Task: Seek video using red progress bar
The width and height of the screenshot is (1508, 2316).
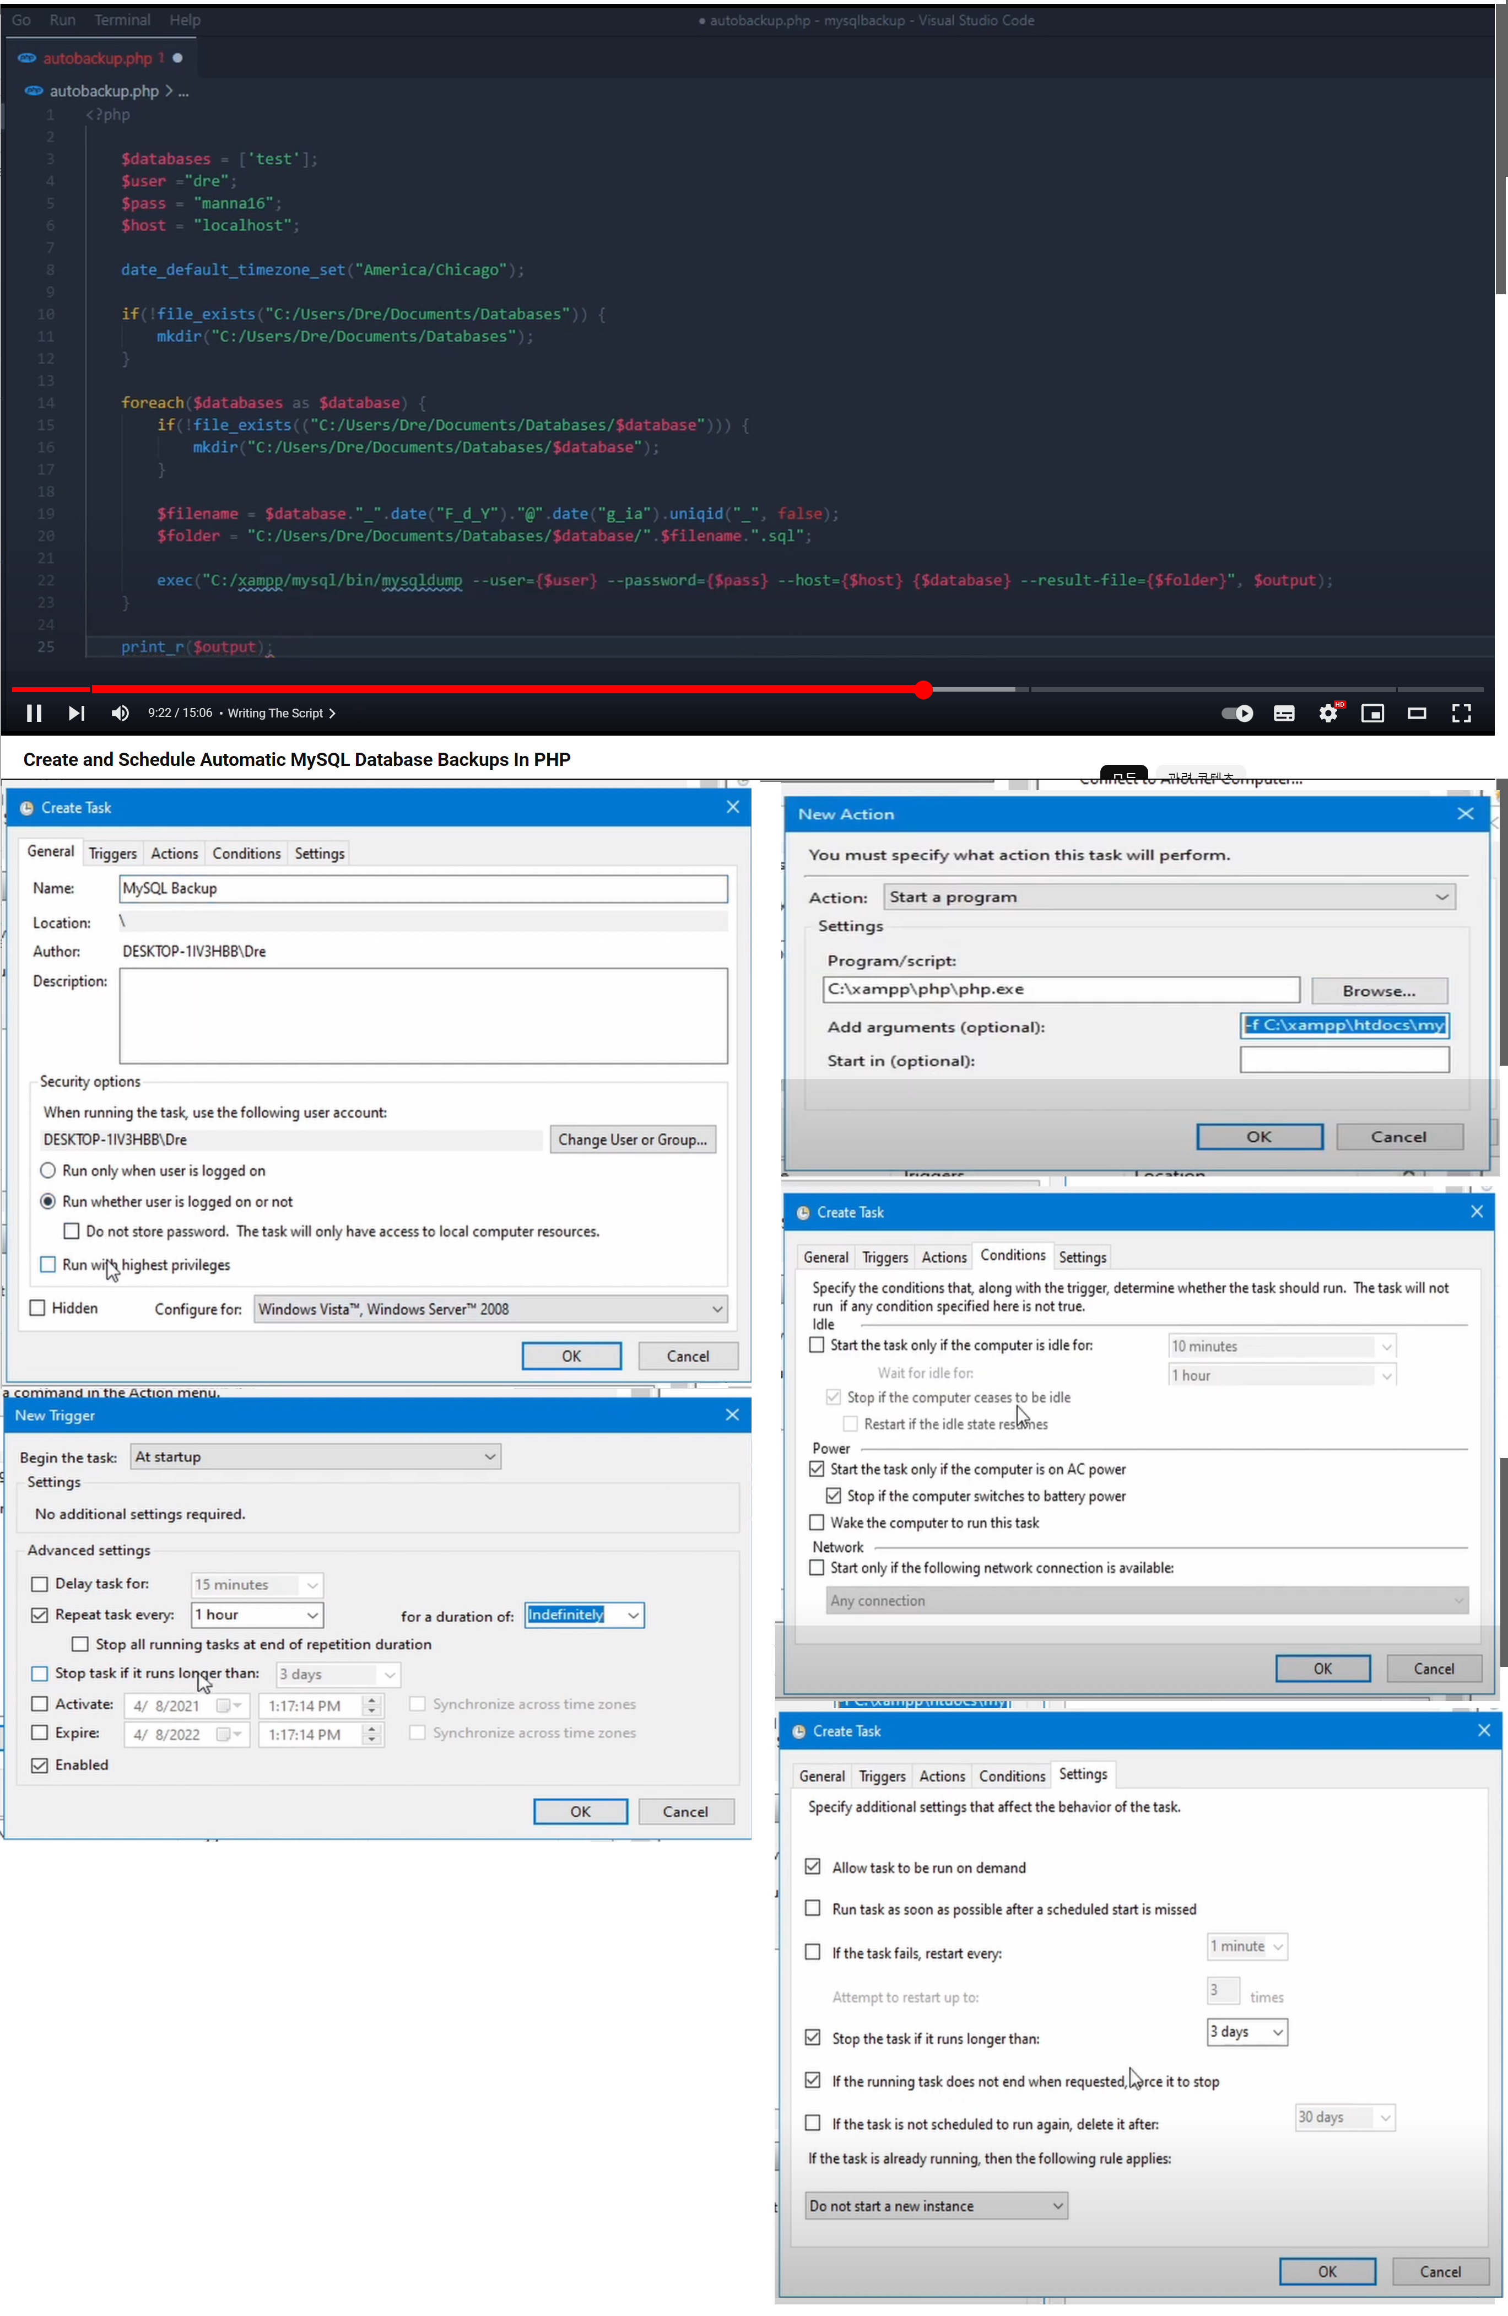Action: tap(487, 689)
